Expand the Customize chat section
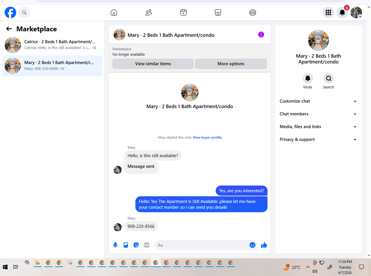Viewport: 371px width, 276px height. [318, 101]
